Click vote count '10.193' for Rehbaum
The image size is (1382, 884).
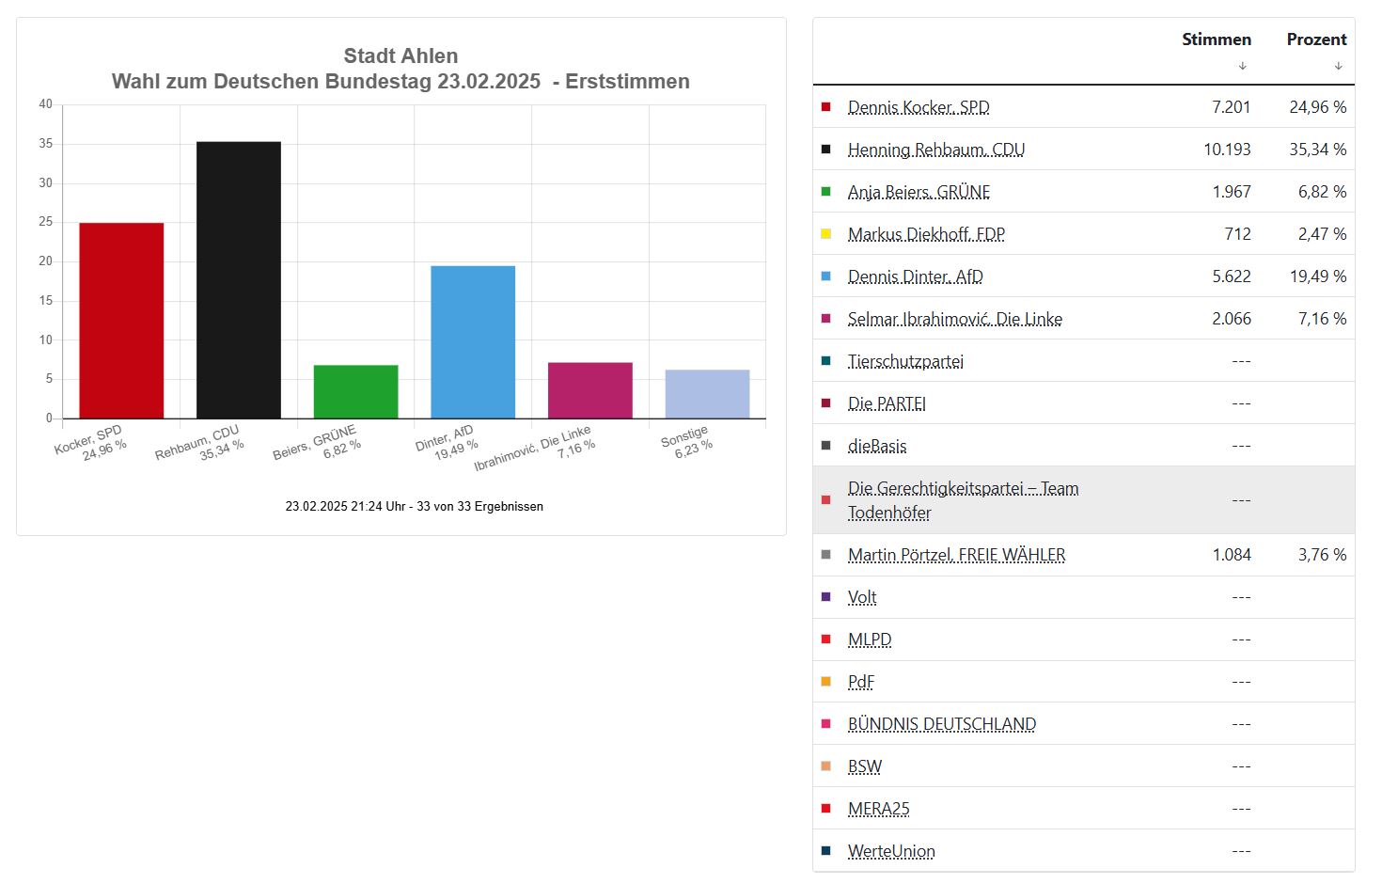[x=1227, y=150]
